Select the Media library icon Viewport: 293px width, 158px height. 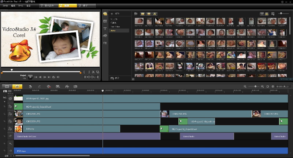(105, 14)
